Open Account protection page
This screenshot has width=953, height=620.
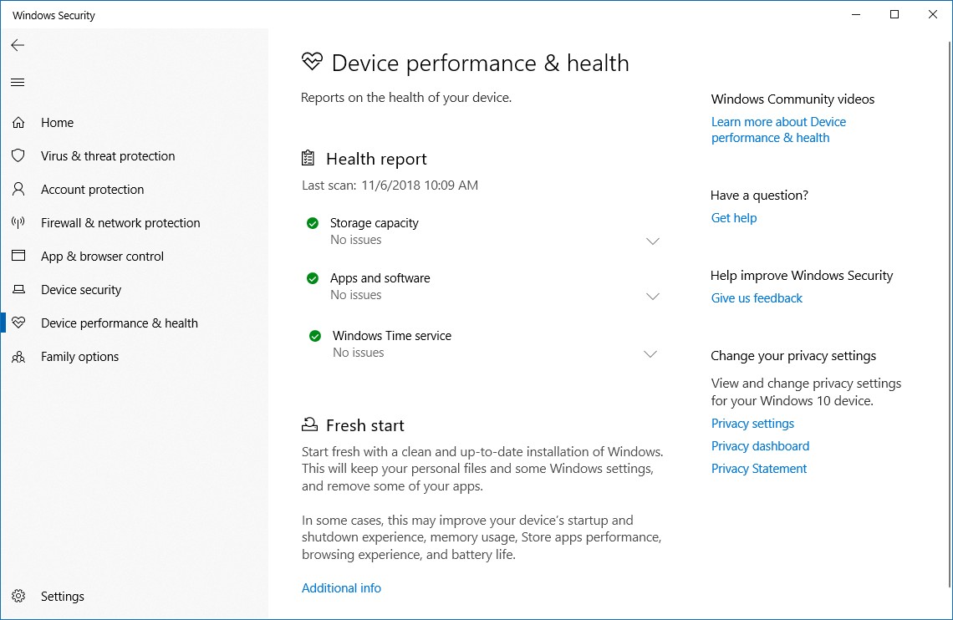[x=93, y=190]
